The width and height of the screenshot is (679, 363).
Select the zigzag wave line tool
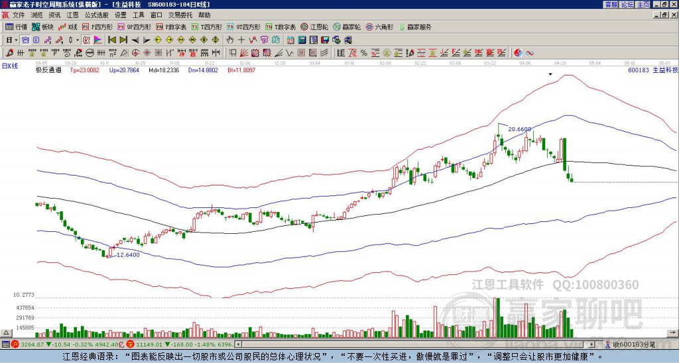point(290,53)
